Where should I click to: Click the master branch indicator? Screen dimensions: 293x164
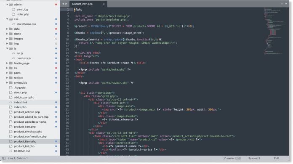232,158
